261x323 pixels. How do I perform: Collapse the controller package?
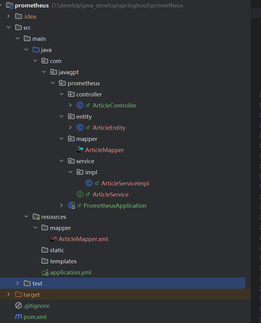point(61,94)
